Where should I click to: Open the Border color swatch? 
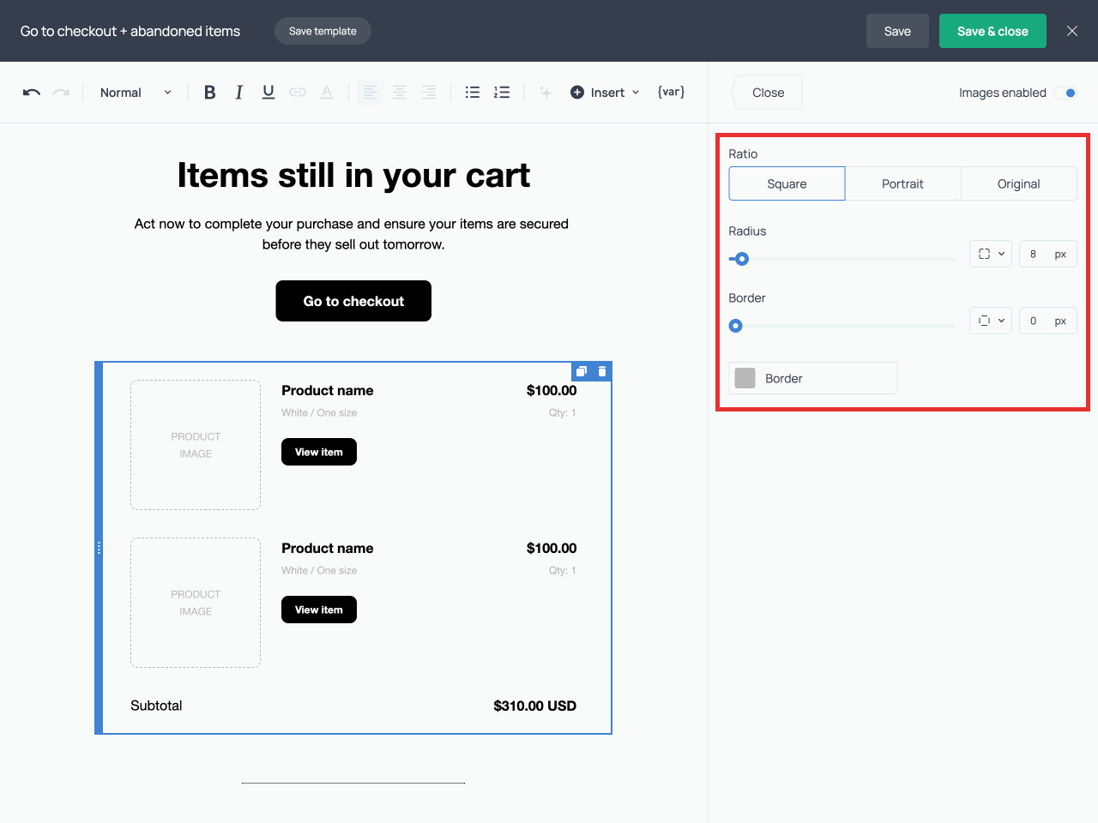click(x=745, y=378)
